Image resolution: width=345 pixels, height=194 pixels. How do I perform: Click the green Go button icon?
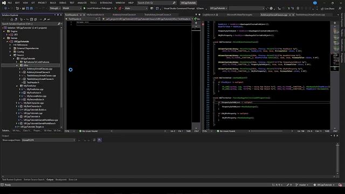pos(195,19)
